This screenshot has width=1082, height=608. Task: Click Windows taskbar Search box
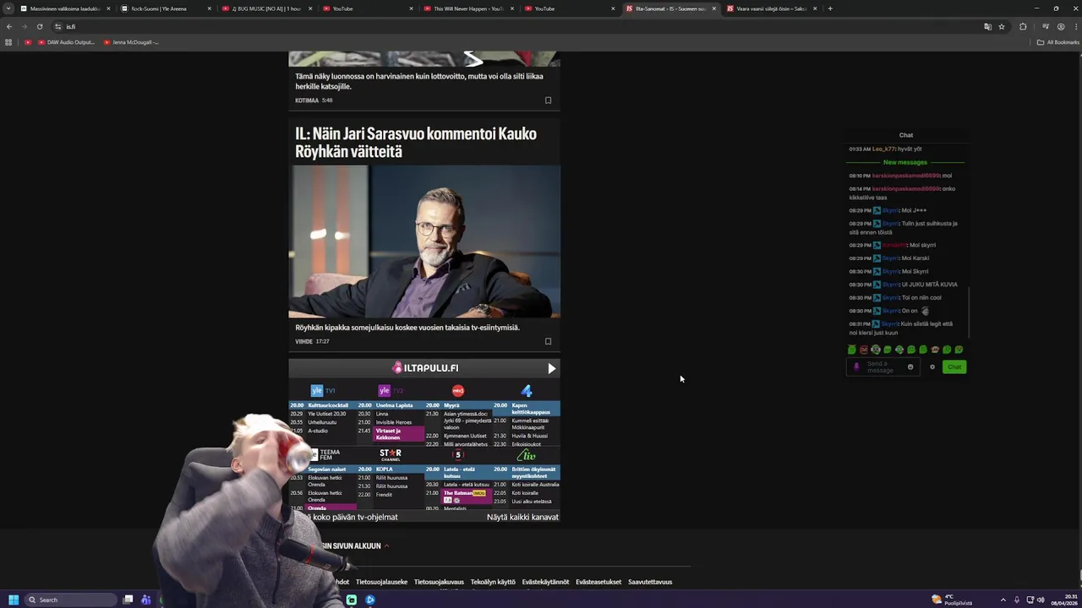point(71,600)
